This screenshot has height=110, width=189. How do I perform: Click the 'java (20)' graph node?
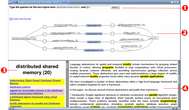(154, 38)
